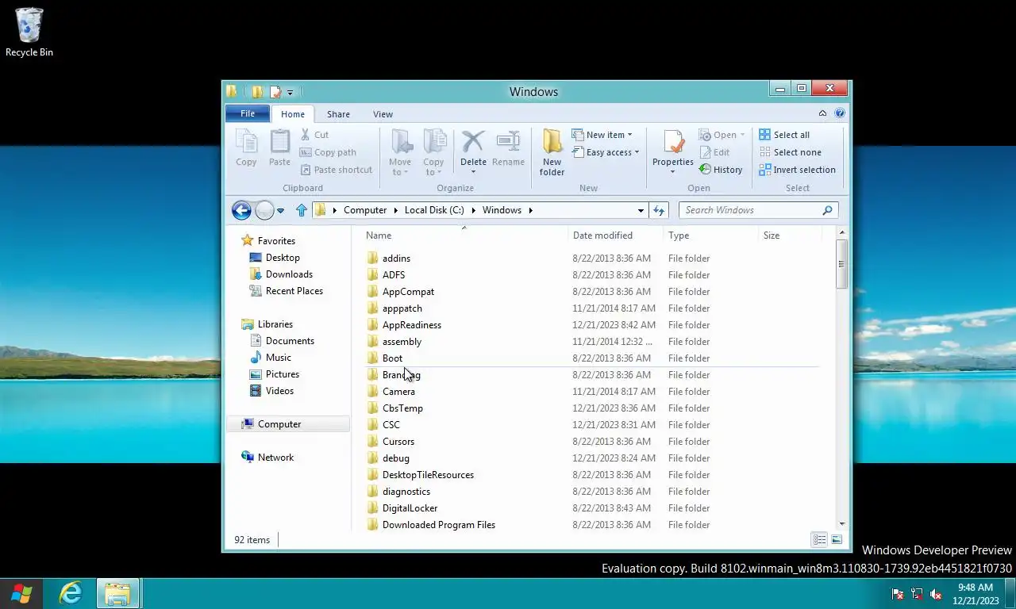Click scrollbar down arrow in file list
Image resolution: width=1016 pixels, height=609 pixels.
tap(842, 524)
